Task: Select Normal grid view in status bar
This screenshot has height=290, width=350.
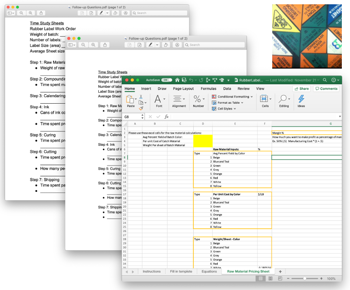Action: [260, 279]
